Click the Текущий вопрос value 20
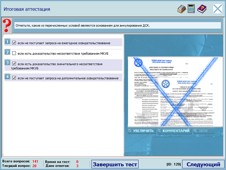This screenshot has height=170, width=226. click(x=34, y=166)
